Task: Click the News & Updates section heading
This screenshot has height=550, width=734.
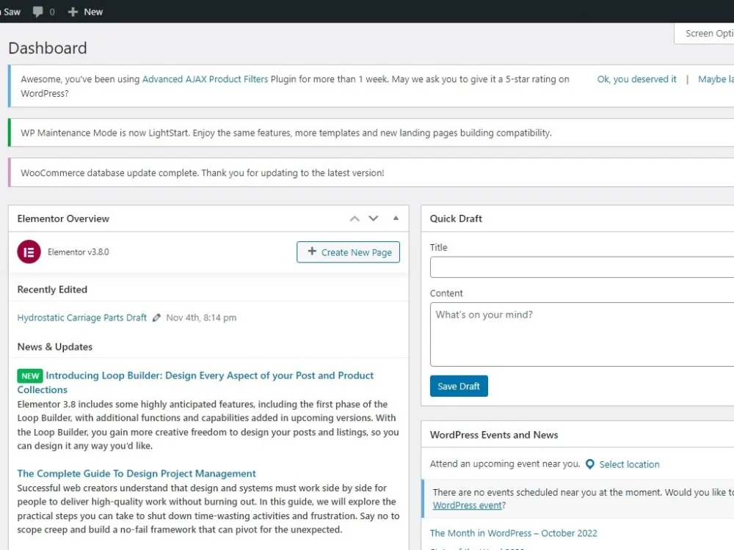Action: 55,347
